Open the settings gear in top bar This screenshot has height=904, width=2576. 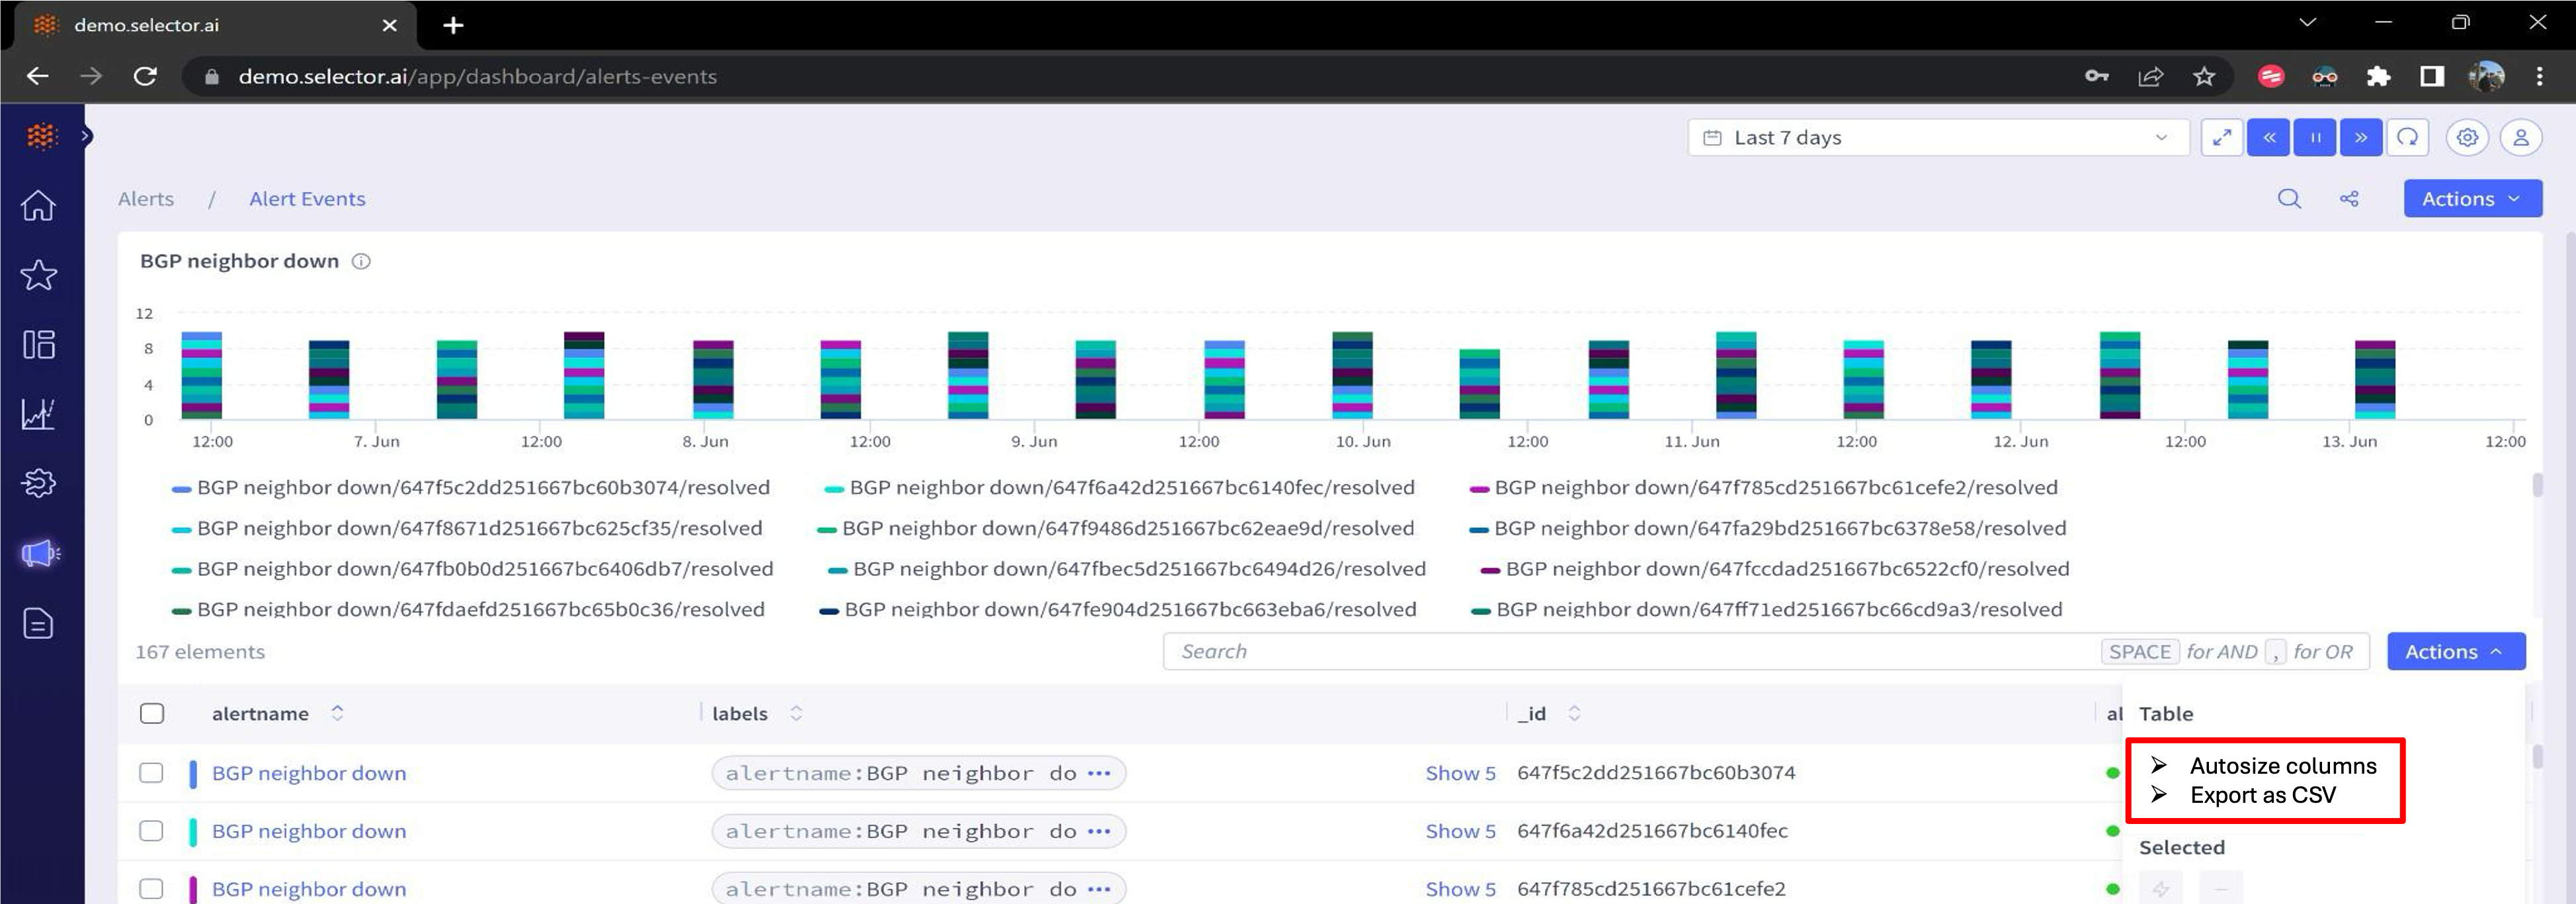coord(2467,138)
